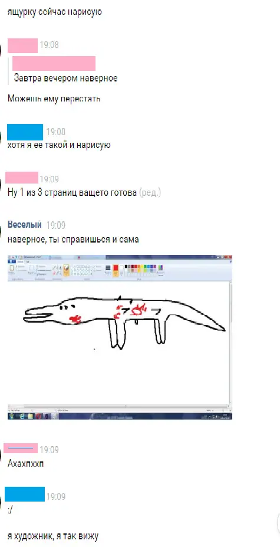Click the Paint horizontal scrollbar
280x547 pixels.
pyautogui.click(x=118, y=406)
